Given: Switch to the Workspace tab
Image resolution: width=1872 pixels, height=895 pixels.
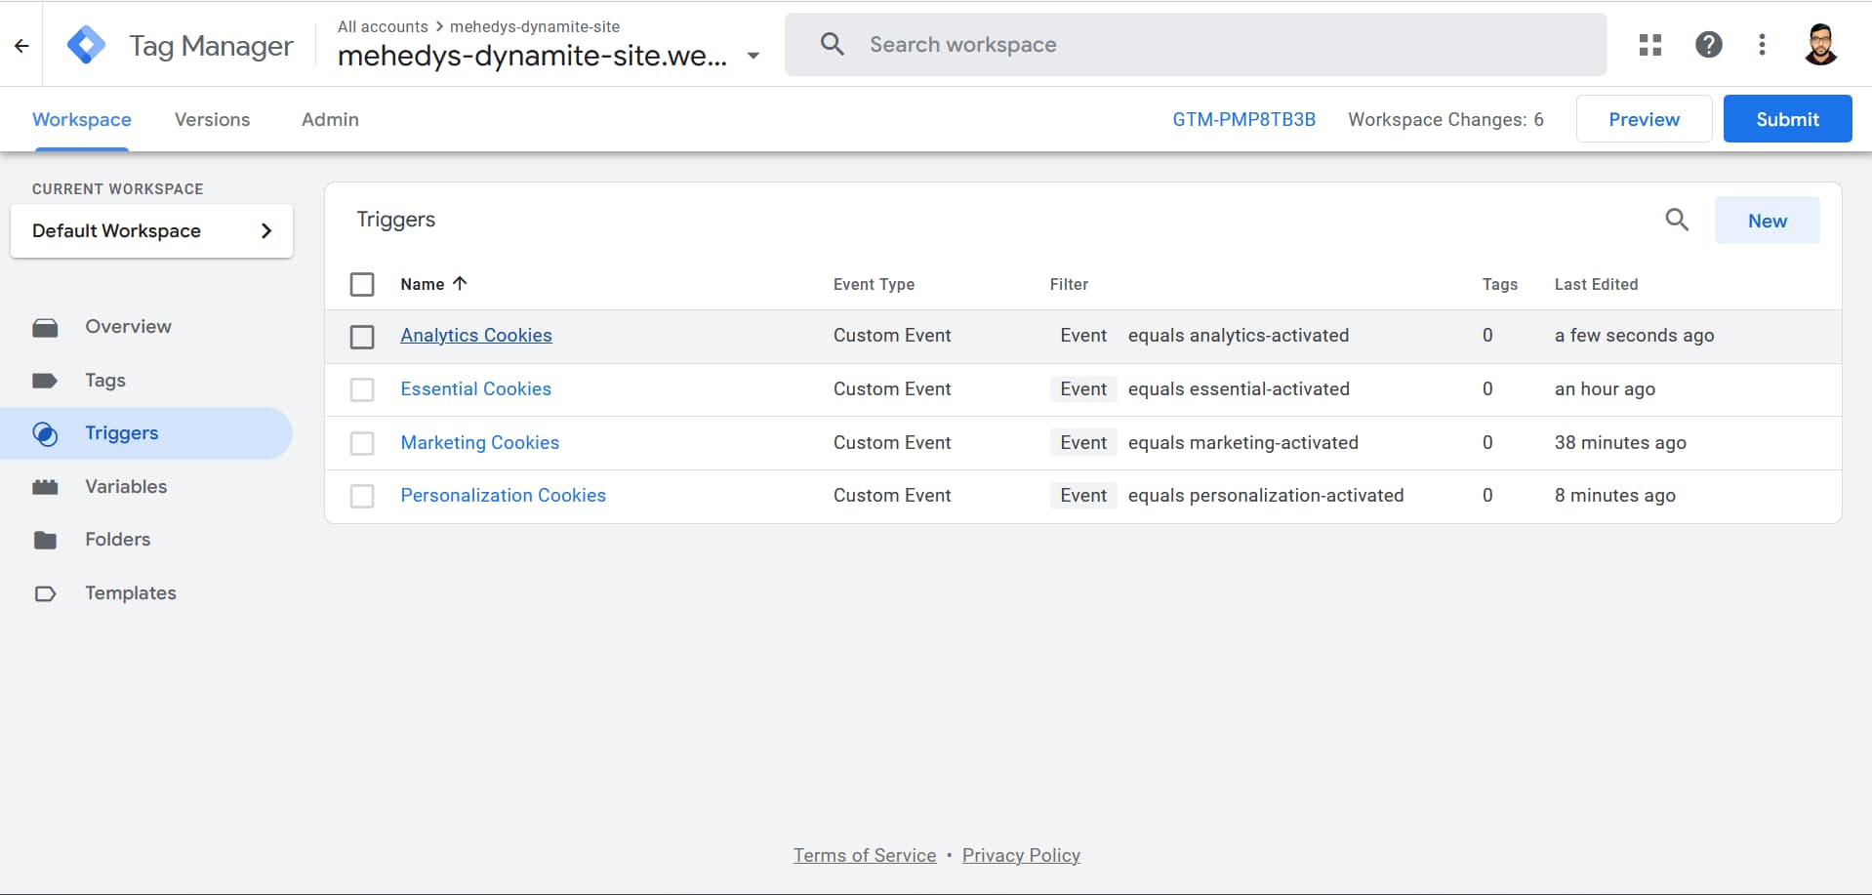Looking at the screenshot, I should (x=82, y=119).
